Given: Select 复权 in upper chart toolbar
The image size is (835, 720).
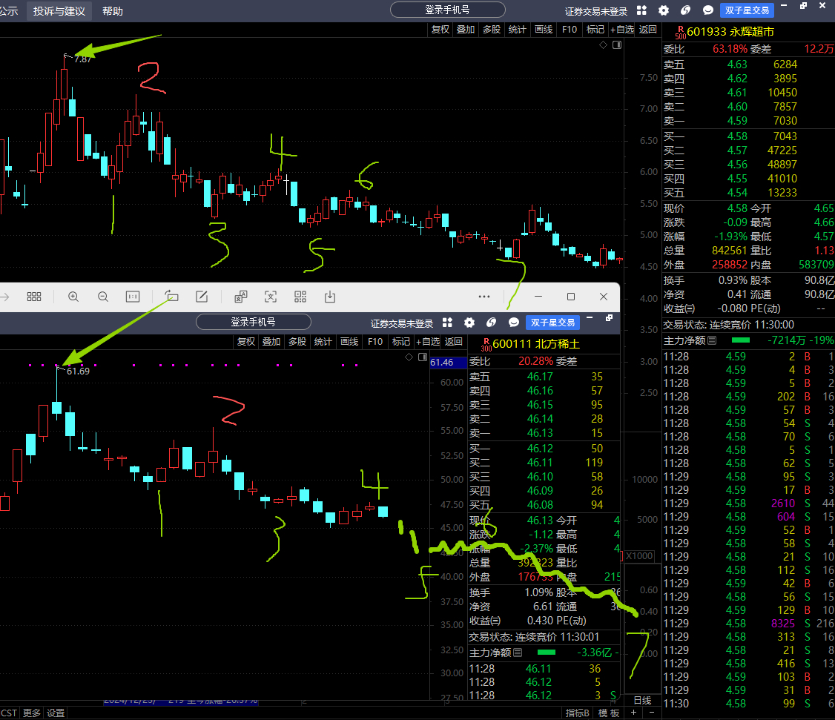Looking at the screenshot, I should 440,30.
